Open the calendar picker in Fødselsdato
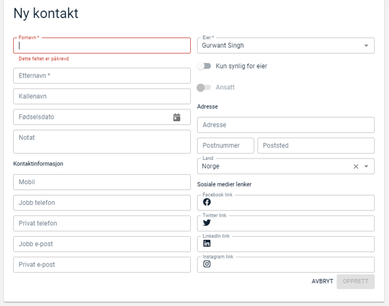 176,117
